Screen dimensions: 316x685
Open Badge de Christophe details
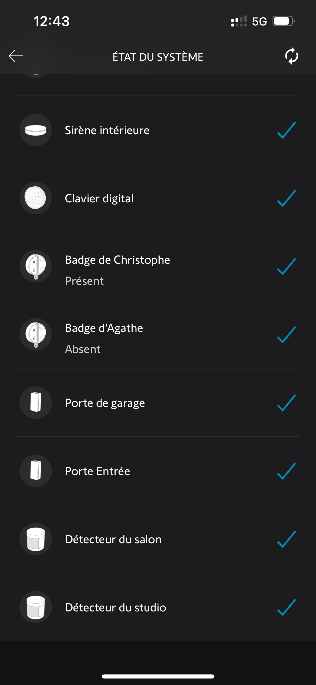click(x=117, y=260)
